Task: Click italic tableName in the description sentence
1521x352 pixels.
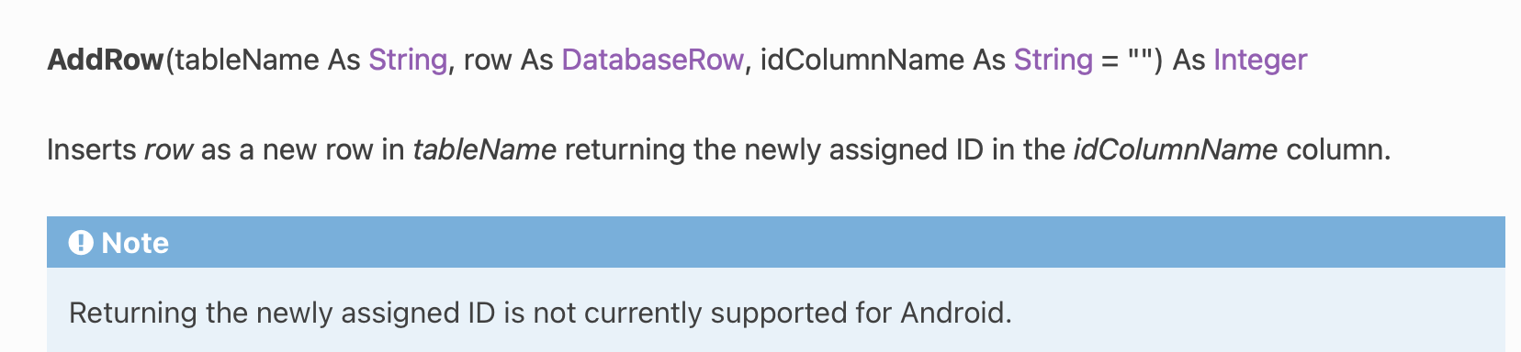Action: pos(484,149)
